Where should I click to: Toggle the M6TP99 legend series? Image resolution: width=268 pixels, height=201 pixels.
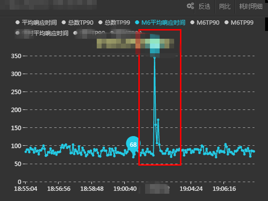(x=239, y=23)
